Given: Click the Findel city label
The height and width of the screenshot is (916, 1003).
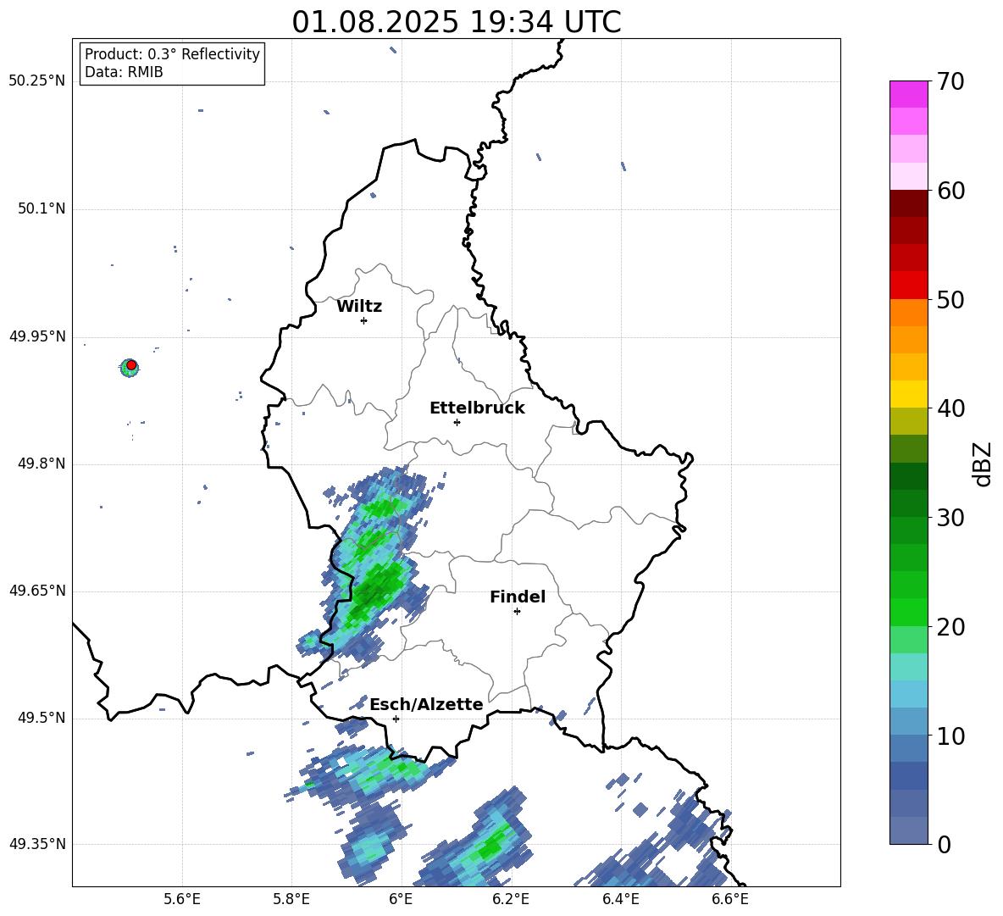Looking at the screenshot, I should pos(518,597).
